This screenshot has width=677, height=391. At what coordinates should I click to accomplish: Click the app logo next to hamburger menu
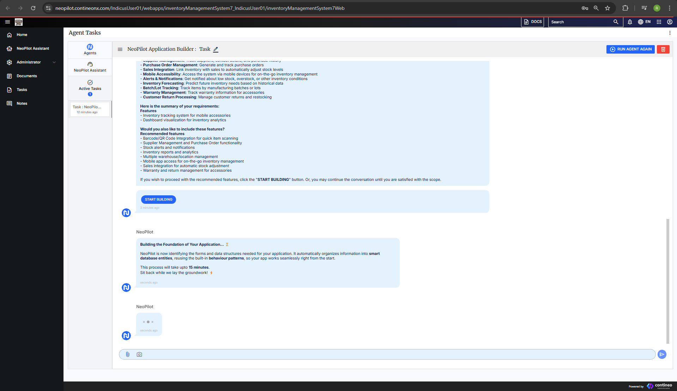(19, 22)
